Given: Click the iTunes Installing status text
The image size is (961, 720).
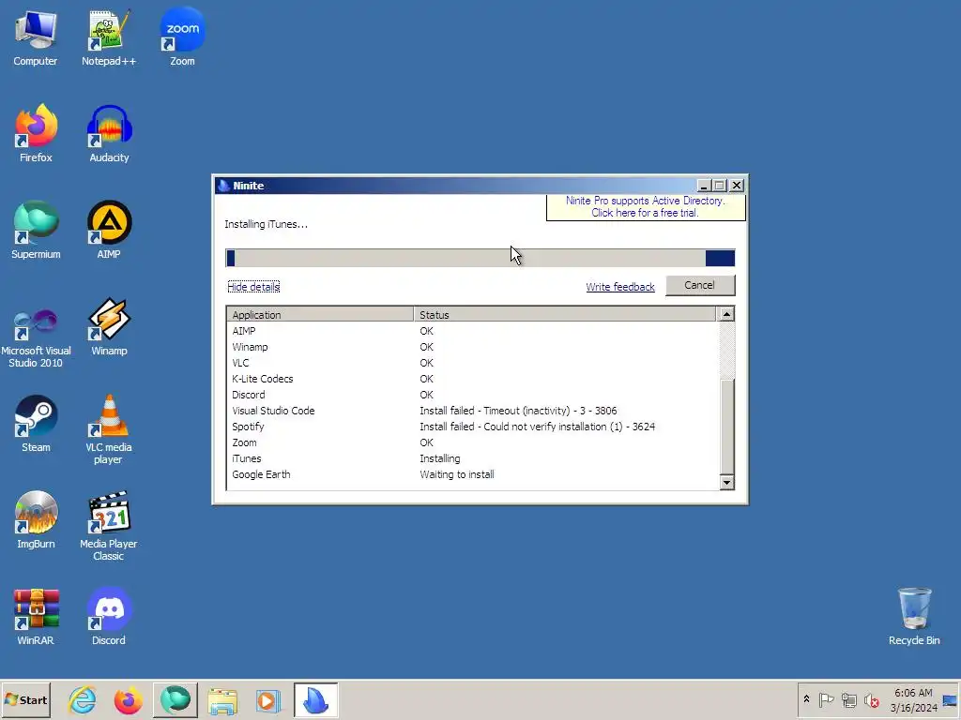Looking at the screenshot, I should pos(439,458).
